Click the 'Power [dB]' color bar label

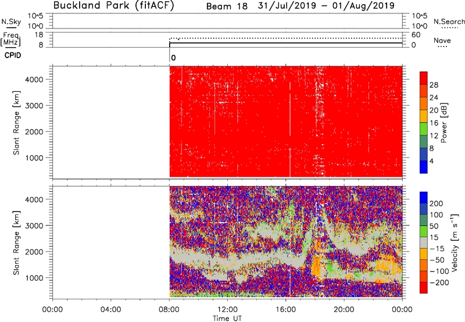pos(443,123)
